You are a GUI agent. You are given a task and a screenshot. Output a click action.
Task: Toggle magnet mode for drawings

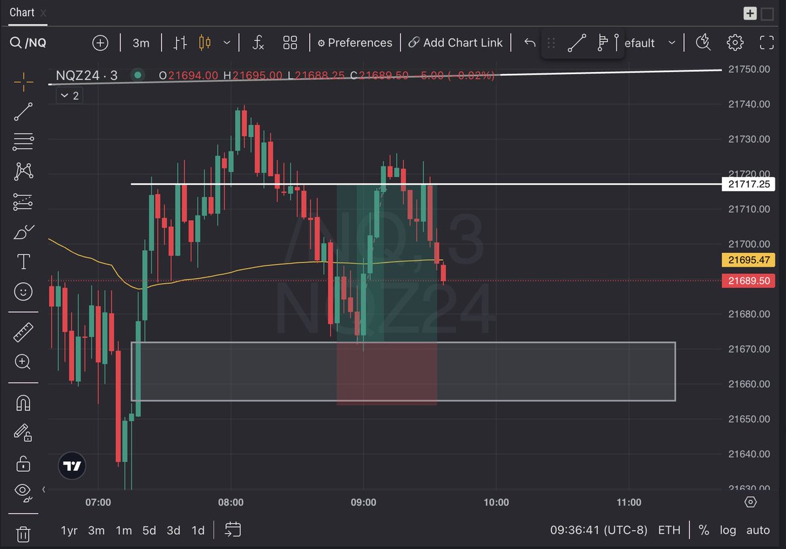point(24,402)
